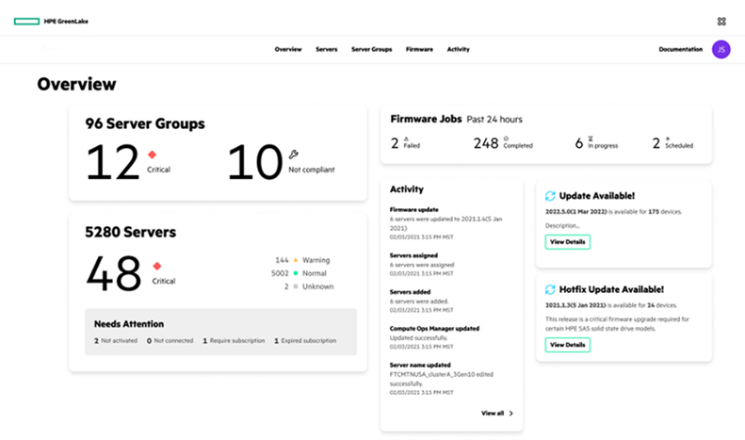745x440 pixels.
Task: Select the 12 critical server groups count
Action: point(113,162)
